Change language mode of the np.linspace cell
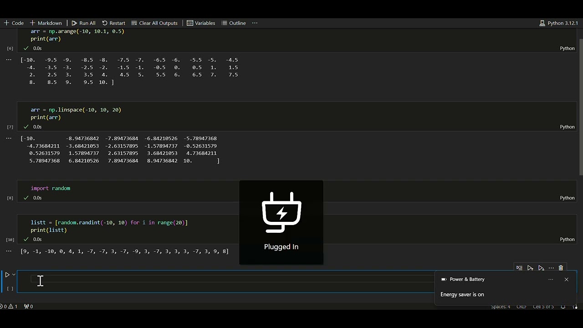Image resolution: width=583 pixels, height=328 pixels. pos(567,127)
